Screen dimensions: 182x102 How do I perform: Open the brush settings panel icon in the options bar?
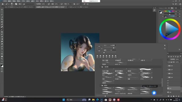point(16,4)
